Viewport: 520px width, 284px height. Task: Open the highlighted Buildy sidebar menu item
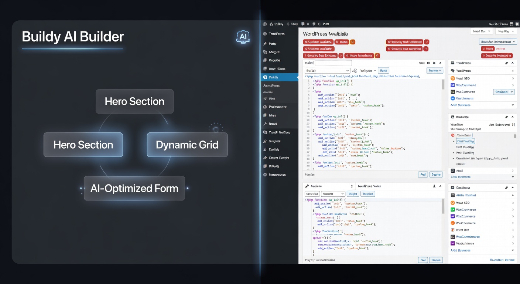coord(280,77)
